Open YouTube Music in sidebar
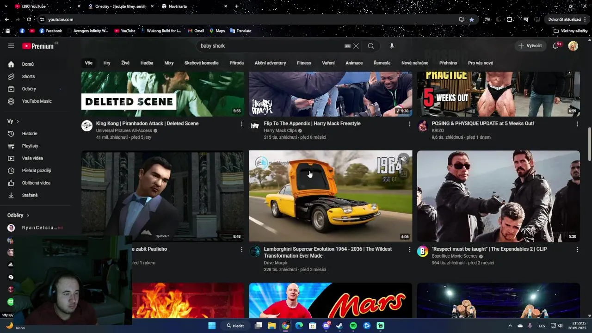This screenshot has height=333, width=592. [36, 101]
